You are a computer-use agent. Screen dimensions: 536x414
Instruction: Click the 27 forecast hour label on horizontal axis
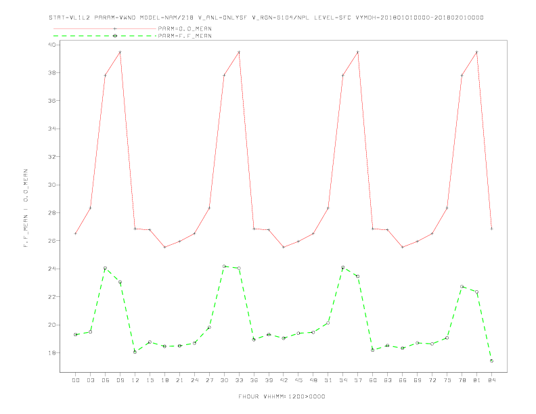pos(209,380)
